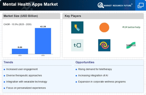This screenshot has height=95, width=146.
Task: Select 'Increasing integration of AI' item
Action: [x=93, y=76]
